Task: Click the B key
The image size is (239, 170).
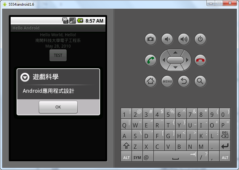Action: pyautogui.click(x=181, y=146)
